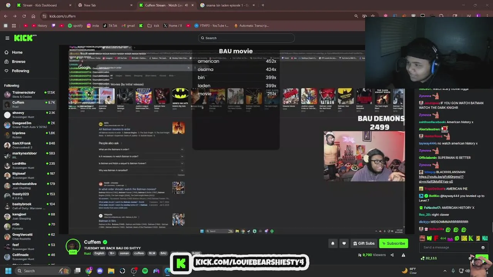Click the 32,111 channel points balance
The width and height of the screenshot is (493, 277).
pyautogui.click(x=428, y=258)
